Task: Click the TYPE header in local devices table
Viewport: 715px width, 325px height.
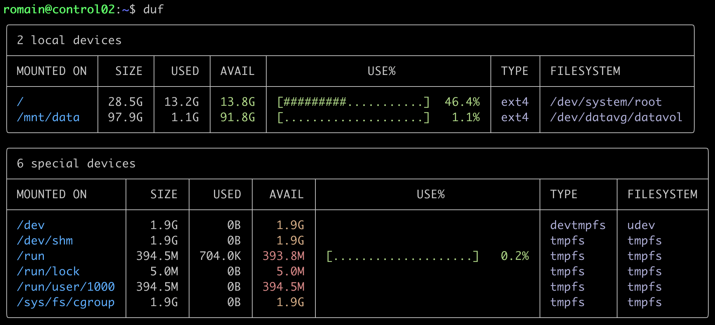Action: pos(515,71)
